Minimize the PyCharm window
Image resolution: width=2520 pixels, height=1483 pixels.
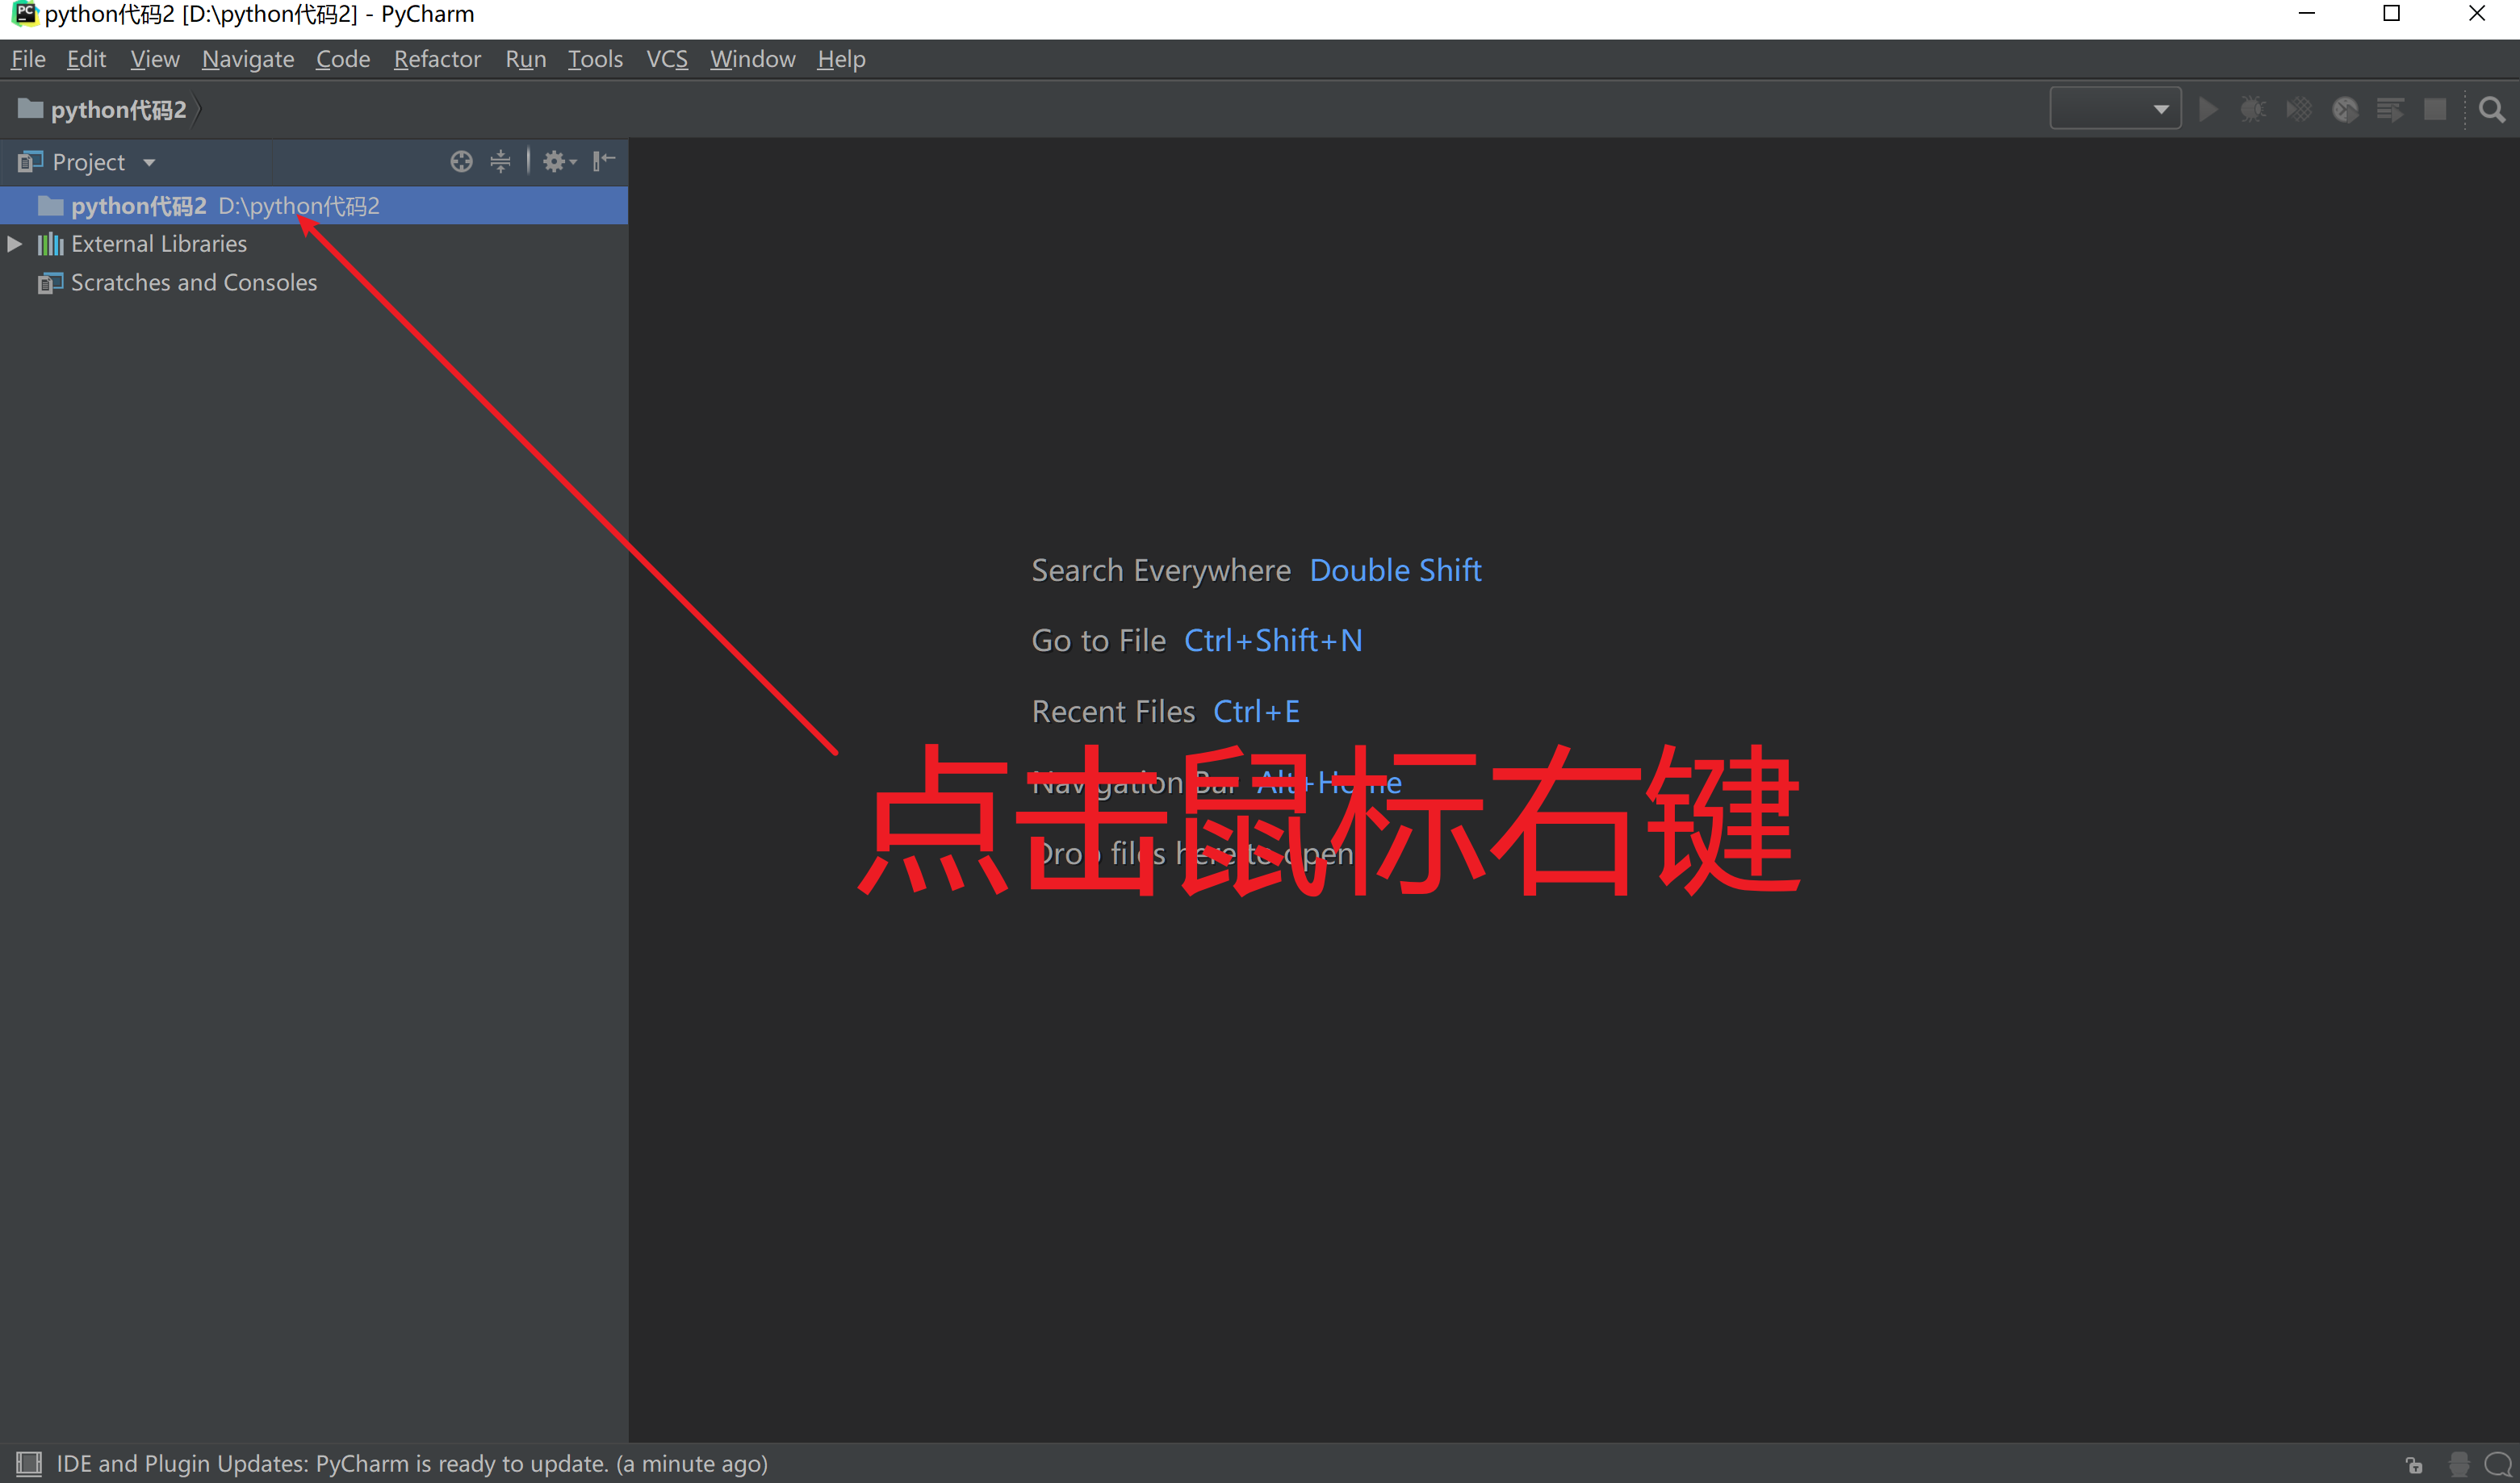coord(2307,14)
